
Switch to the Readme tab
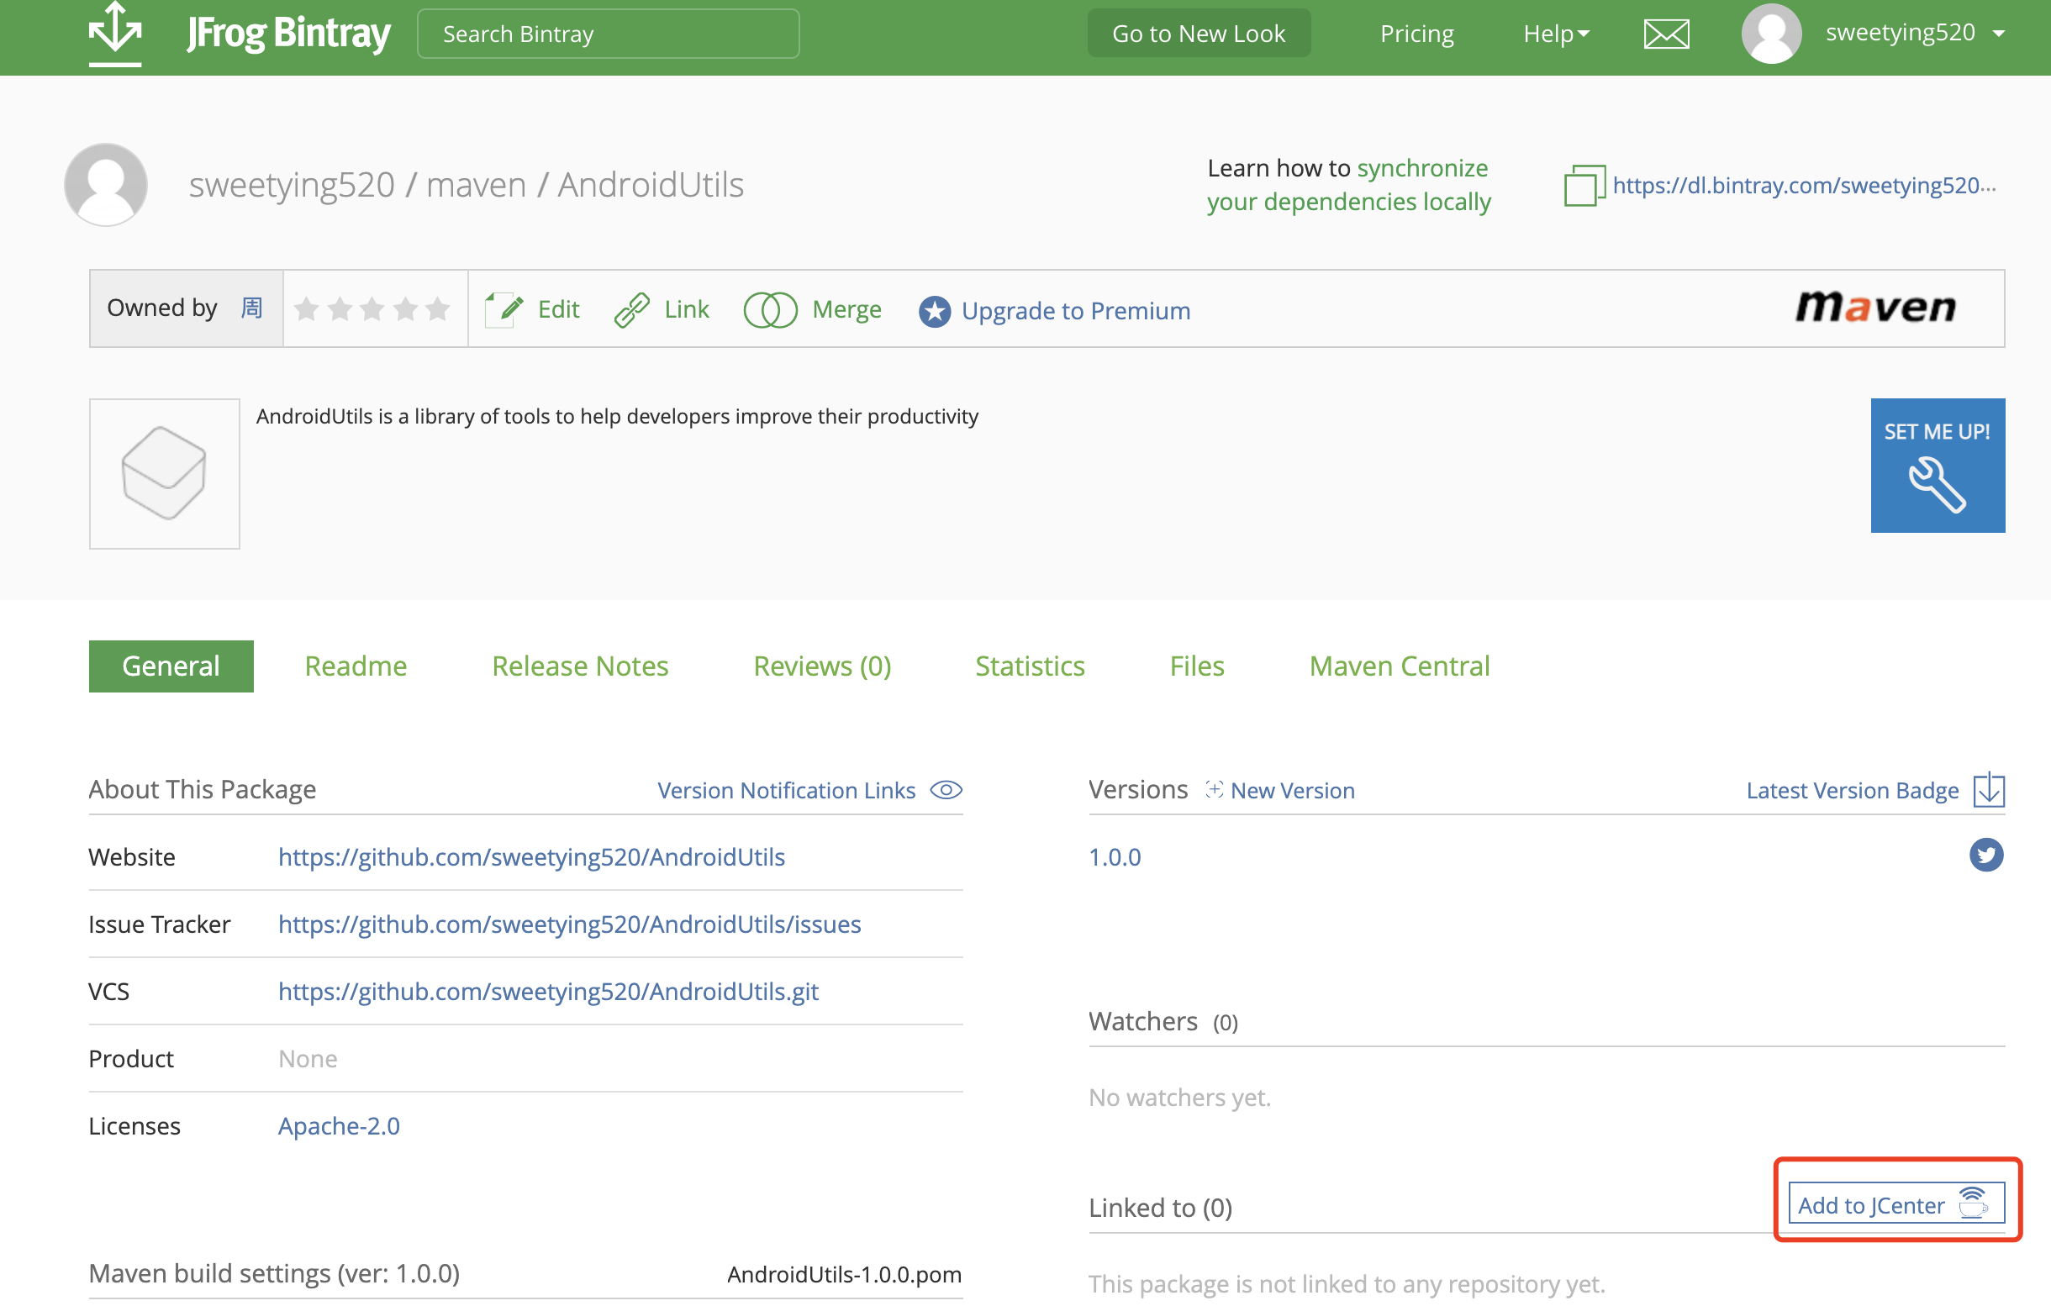coord(356,666)
